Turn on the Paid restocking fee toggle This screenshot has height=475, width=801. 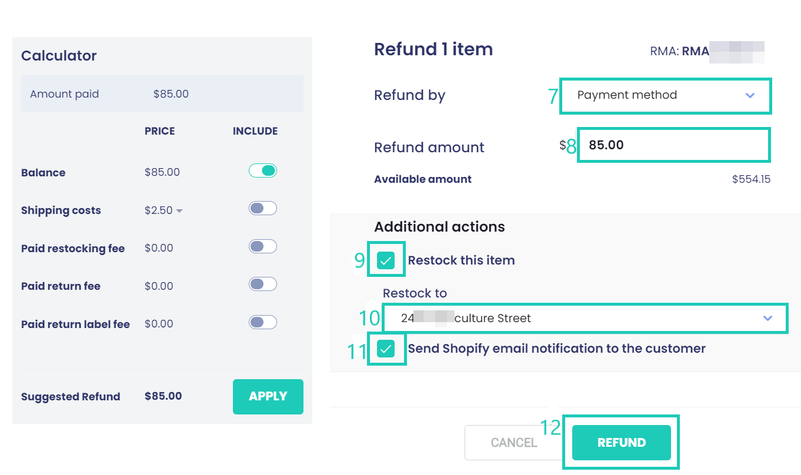click(x=262, y=246)
